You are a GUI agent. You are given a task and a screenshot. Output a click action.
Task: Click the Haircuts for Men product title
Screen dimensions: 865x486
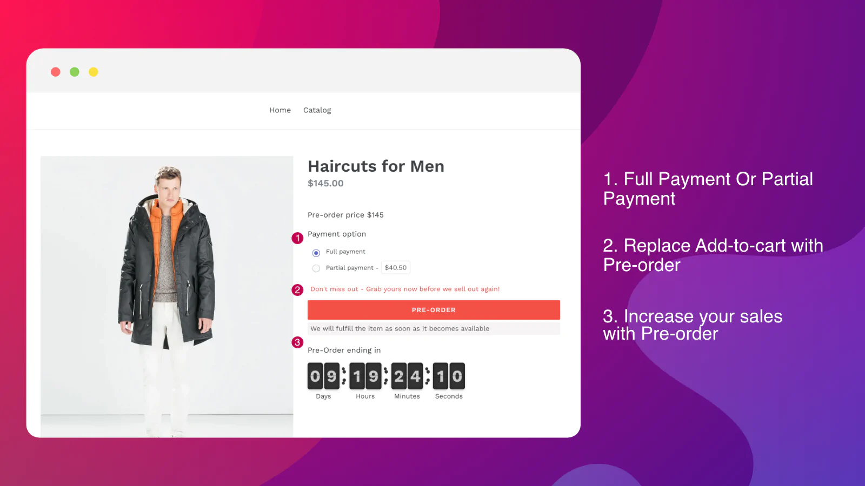376,166
